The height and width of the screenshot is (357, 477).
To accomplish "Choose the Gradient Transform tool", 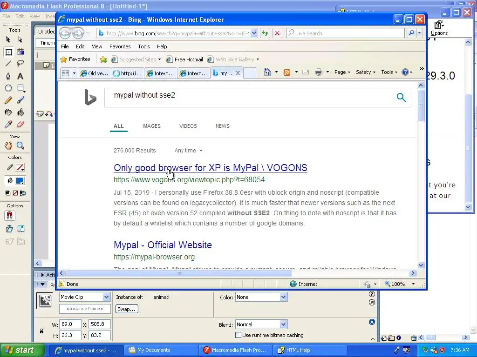I will pos(20,52).
